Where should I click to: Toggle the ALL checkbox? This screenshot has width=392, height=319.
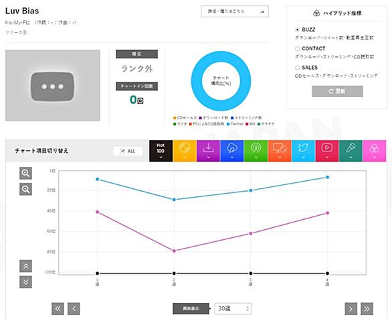pos(122,151)
